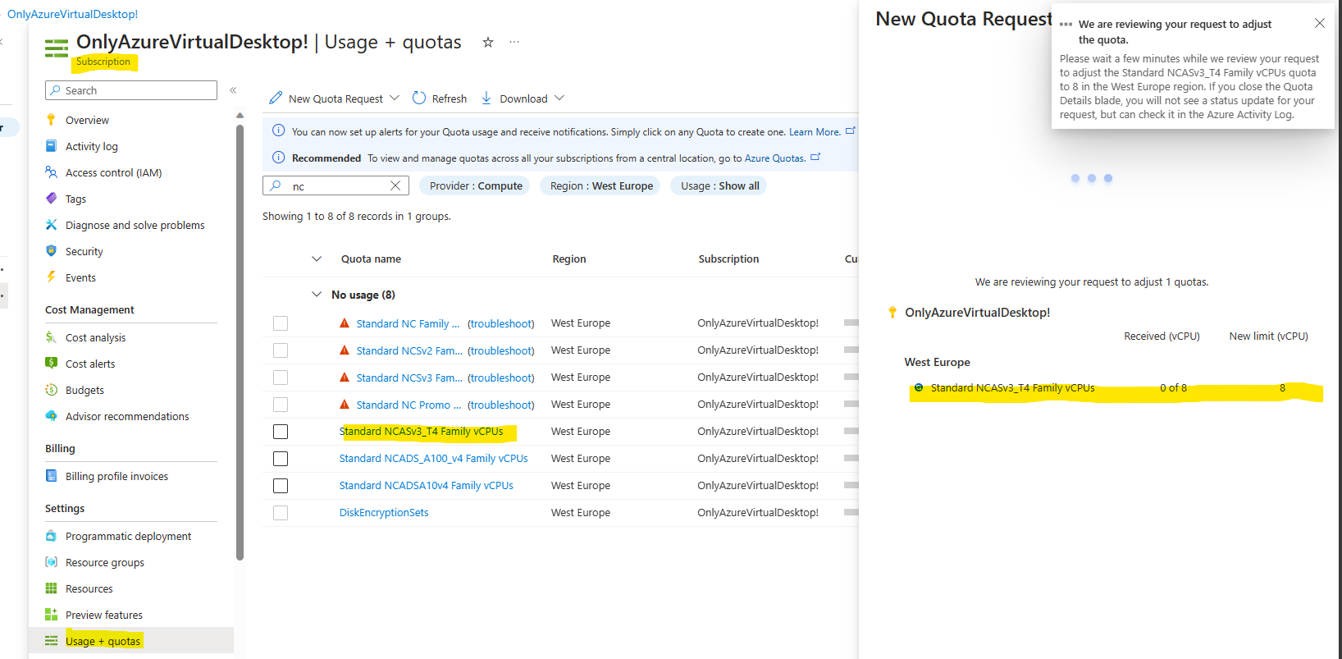1342x659 pixels.
Task: Click the sidebar Search input field
Action: point(131,90)
